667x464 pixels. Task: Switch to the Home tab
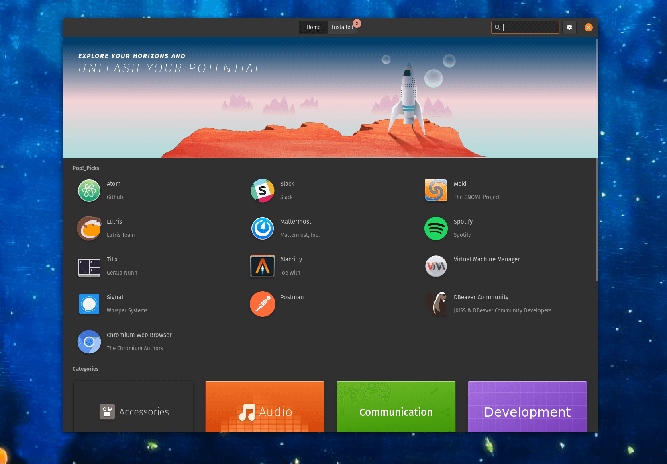coord(313,27)
